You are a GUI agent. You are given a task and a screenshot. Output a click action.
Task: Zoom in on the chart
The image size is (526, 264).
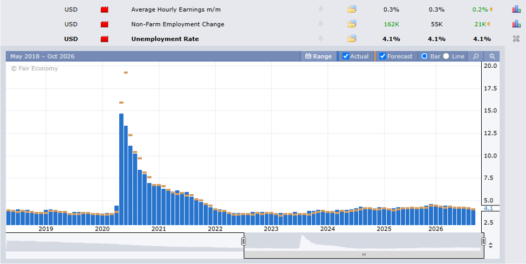[476, 56]
